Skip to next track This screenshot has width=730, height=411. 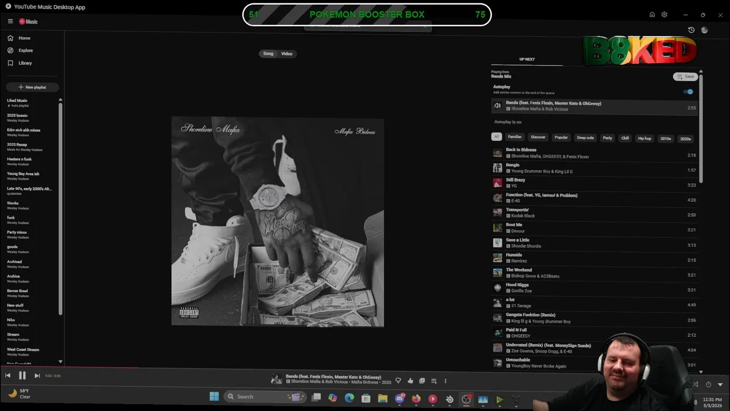coord(37,376)
